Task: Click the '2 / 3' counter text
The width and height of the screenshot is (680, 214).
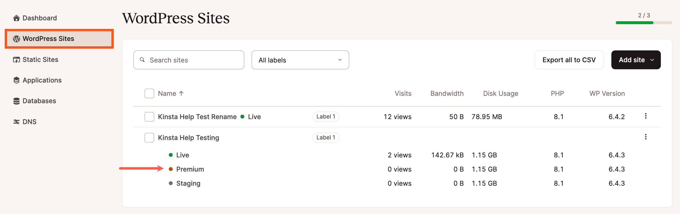Action: click(x=644, y=15)
